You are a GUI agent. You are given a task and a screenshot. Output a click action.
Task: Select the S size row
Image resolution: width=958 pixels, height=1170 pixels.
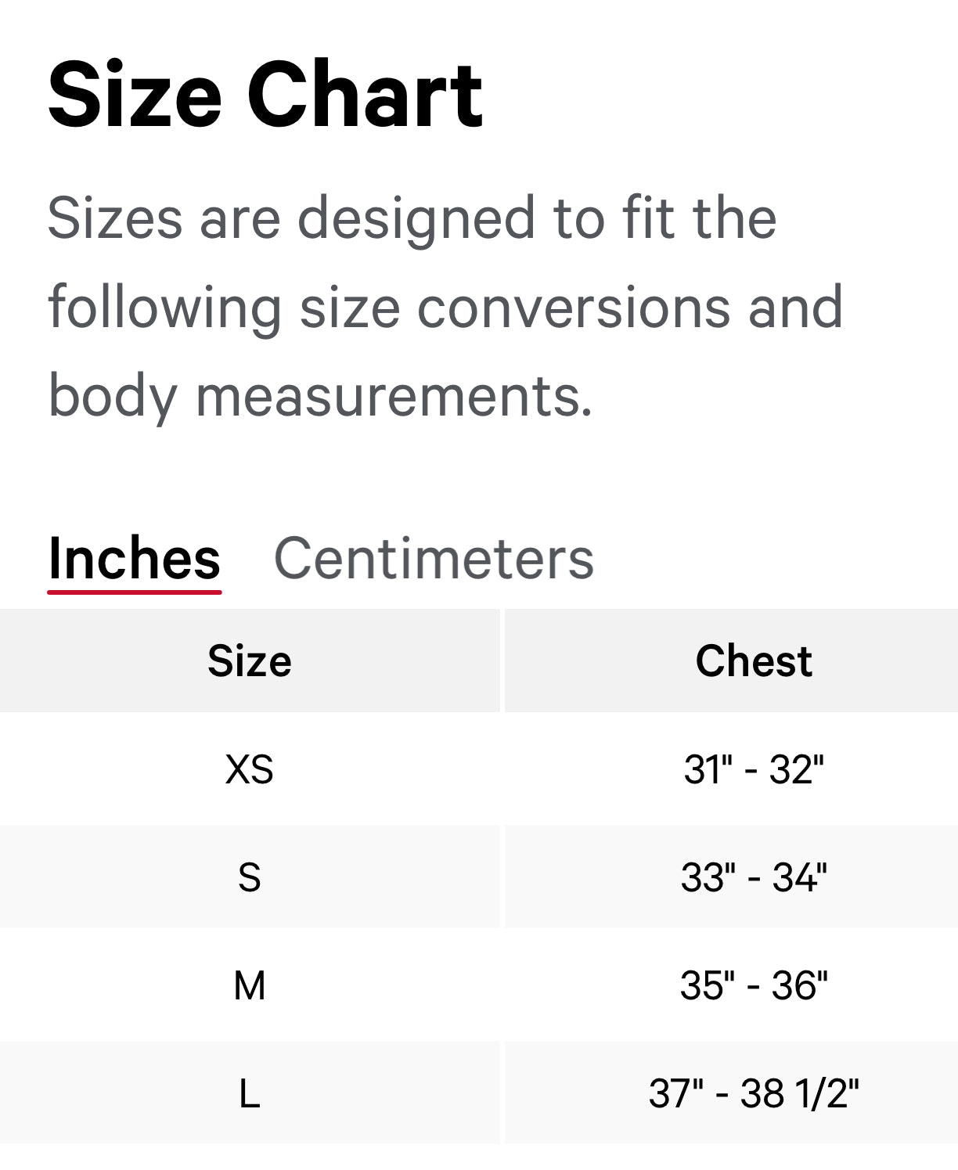pos(248,877)
